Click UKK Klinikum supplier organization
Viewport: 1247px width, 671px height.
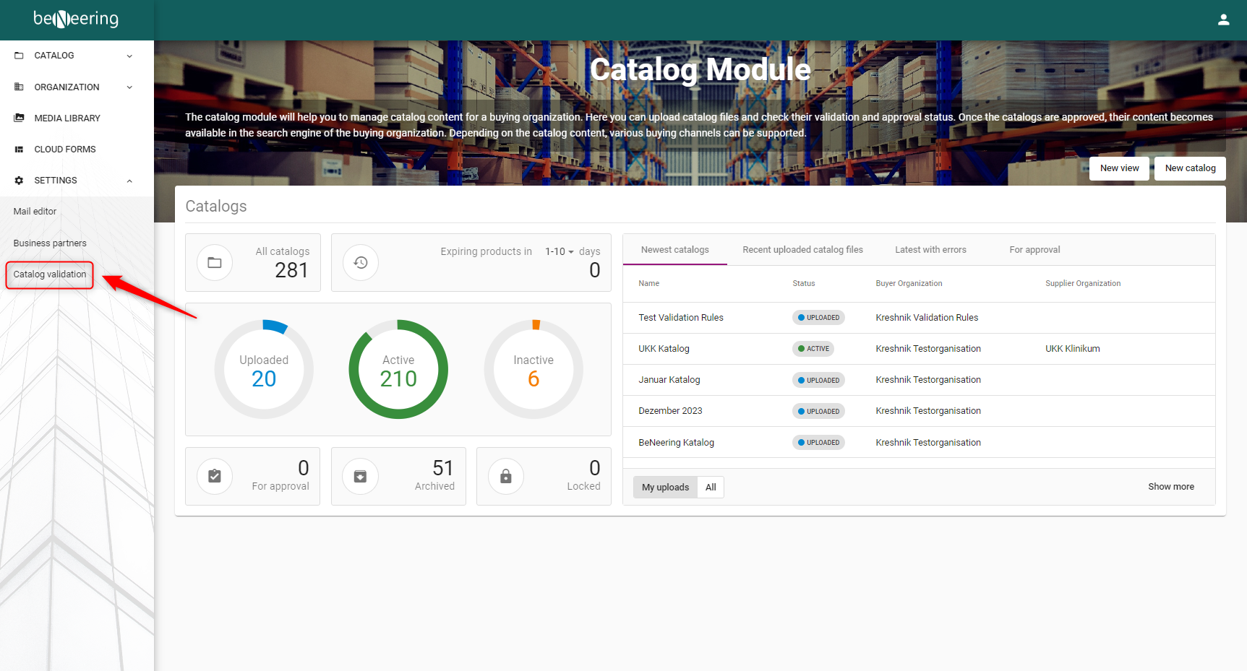(1073, 349)
